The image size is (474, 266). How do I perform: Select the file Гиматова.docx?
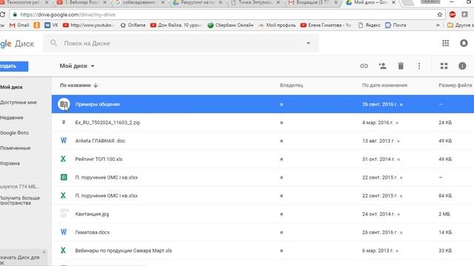pos(93,232)
